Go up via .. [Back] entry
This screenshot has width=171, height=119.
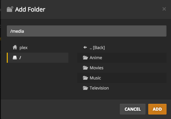point(122,48)
